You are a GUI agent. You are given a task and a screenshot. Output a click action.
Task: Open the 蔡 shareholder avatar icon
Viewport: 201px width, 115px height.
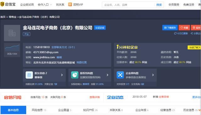(29, 75)
